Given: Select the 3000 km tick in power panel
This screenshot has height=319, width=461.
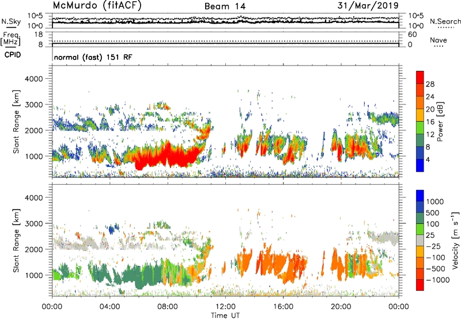Looking at the screenshot, I should [33, 105].
